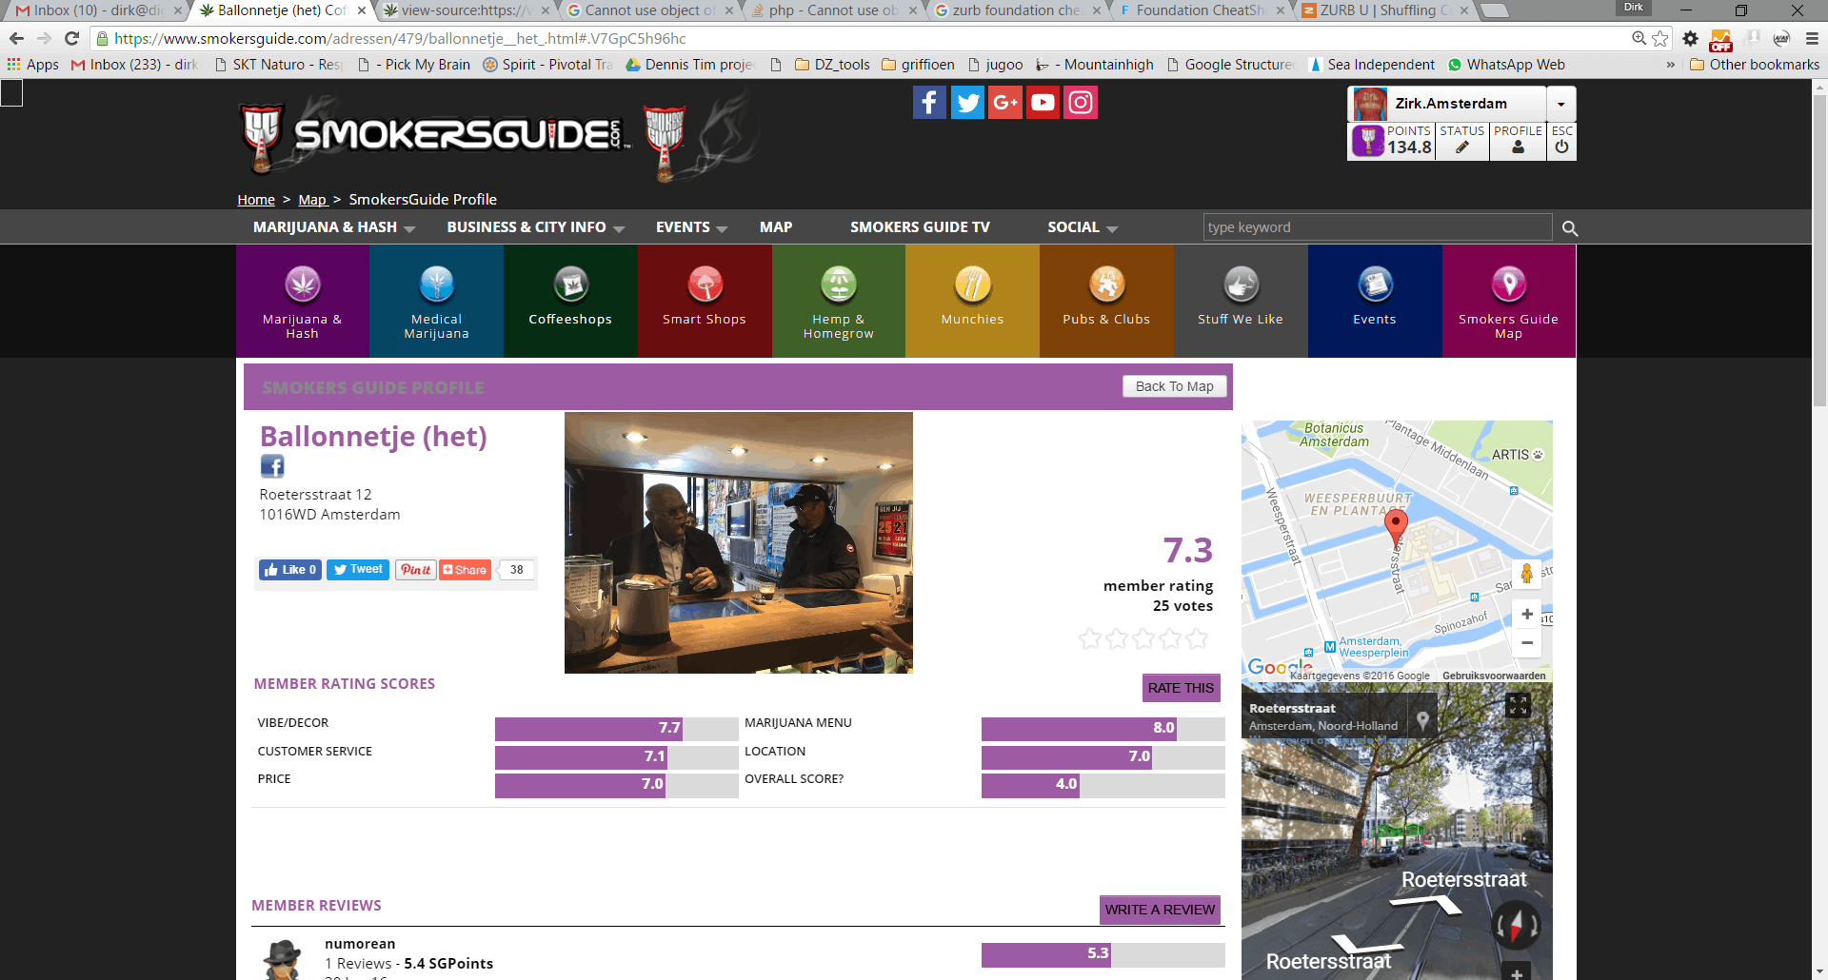1828x980 pixels.
Task: Follow the Map breadcrumb link
Action: coord(312,200)
